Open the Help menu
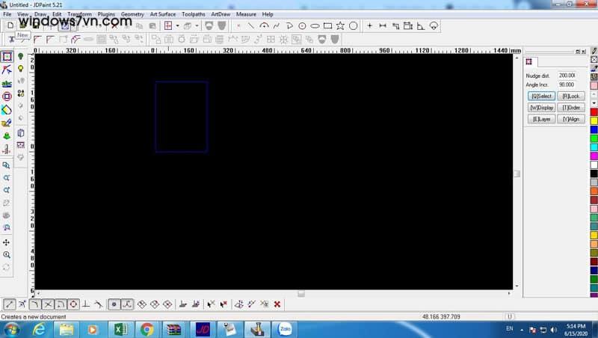Image resolution: width=598 pixels, height=338 pixels. pos(268,14)
